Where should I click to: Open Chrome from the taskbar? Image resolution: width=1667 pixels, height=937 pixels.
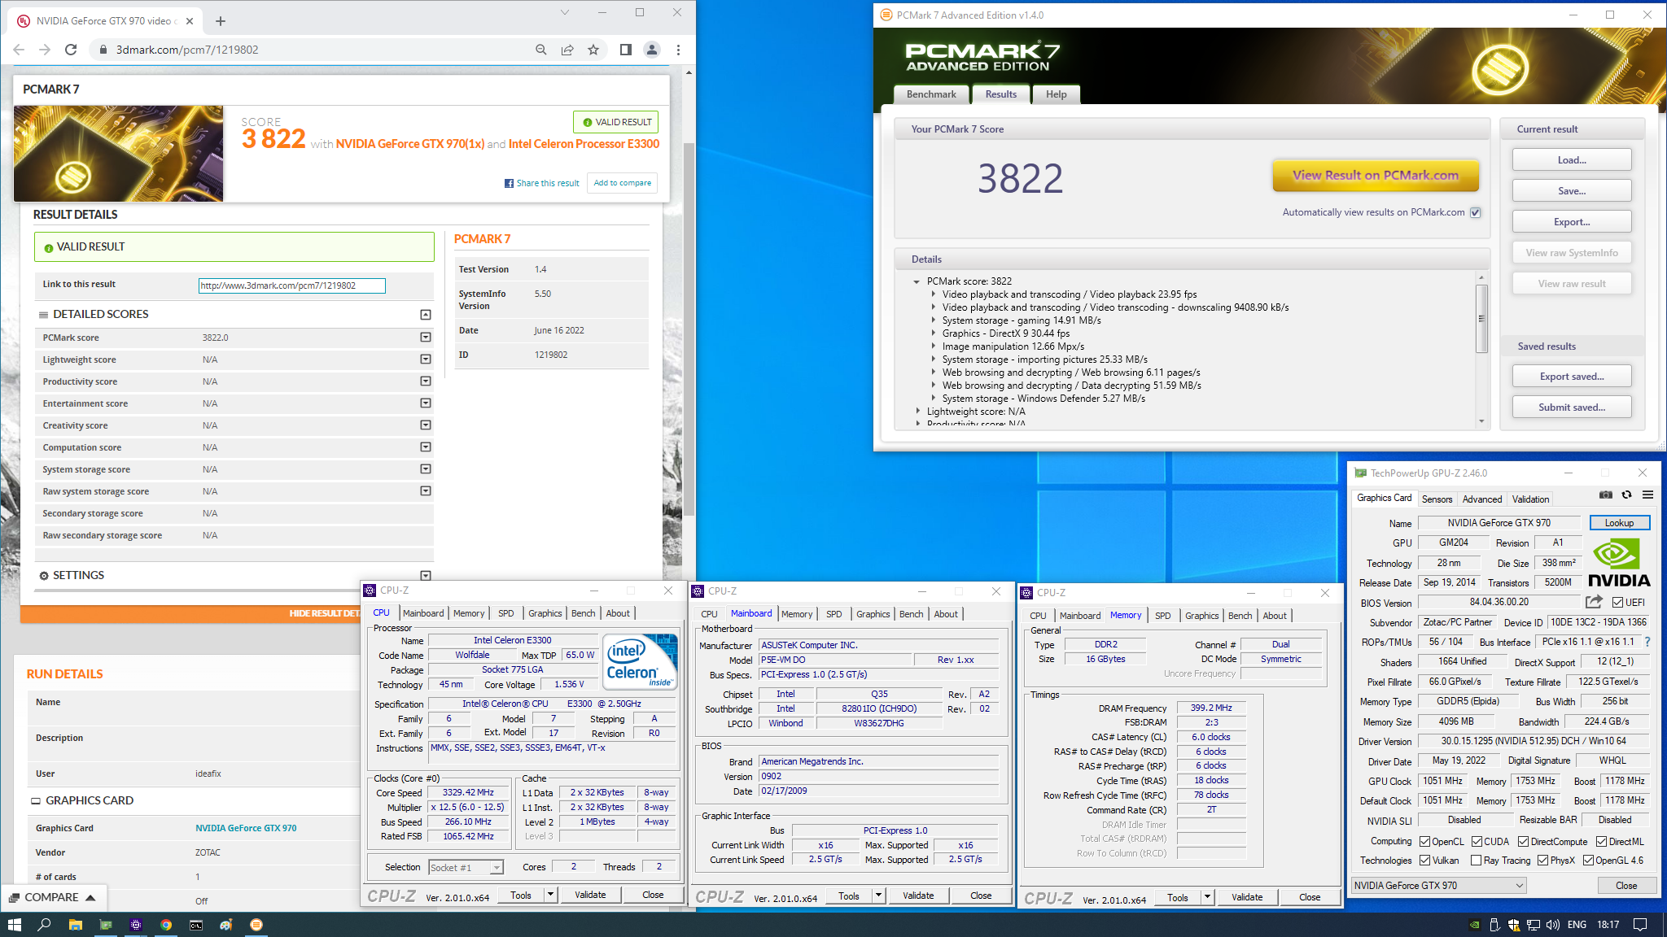coord(166,925)
